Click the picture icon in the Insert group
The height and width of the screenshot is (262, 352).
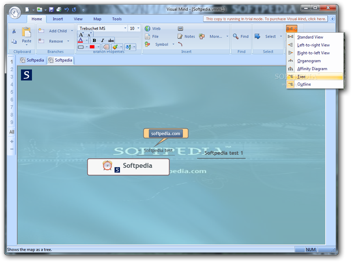180,28
